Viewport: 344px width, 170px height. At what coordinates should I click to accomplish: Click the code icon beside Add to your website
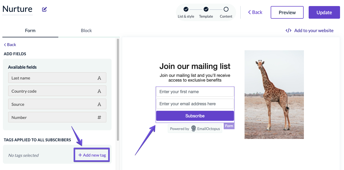[x=288, y=31]
